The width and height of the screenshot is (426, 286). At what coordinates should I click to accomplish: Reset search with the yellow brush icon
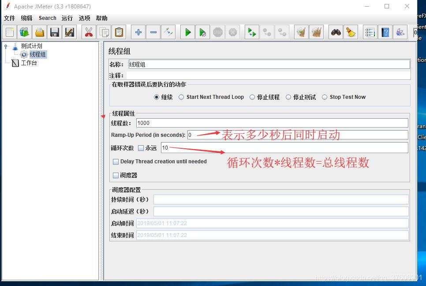point(351,32)
